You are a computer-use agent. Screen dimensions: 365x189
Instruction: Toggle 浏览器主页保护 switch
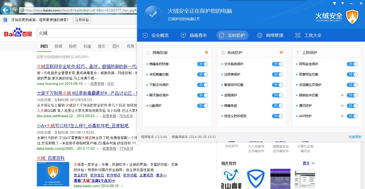coord(352,85)
